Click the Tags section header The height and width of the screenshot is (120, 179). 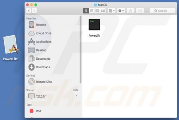pyautogui.click(x=29, y=105)
